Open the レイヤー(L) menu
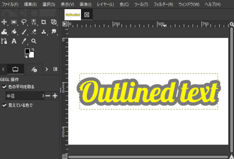Image resolution: width=234 pixels, height=159 pixels. click(x=105, y=4)
